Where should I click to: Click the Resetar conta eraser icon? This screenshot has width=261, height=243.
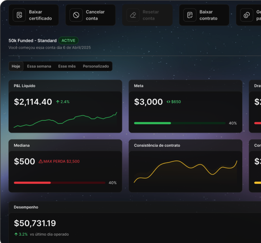click(133, 15)
